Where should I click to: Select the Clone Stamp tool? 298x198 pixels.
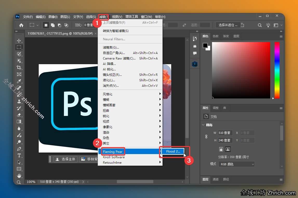tap(19, 102)
